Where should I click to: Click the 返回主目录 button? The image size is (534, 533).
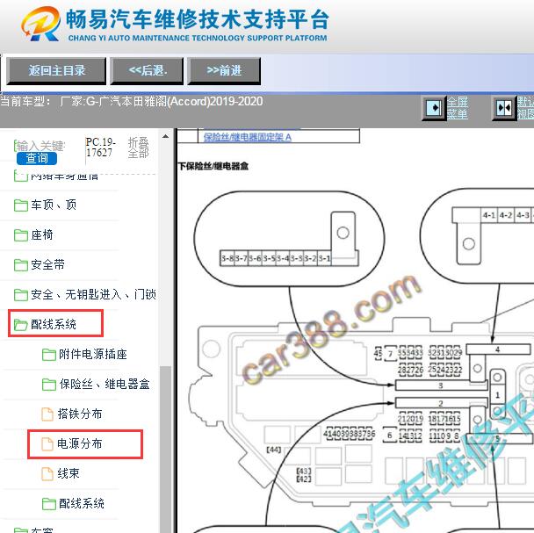click(56, 71)
